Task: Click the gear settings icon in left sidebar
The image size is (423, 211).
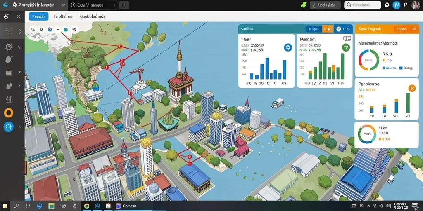Action: pos(9,47)
